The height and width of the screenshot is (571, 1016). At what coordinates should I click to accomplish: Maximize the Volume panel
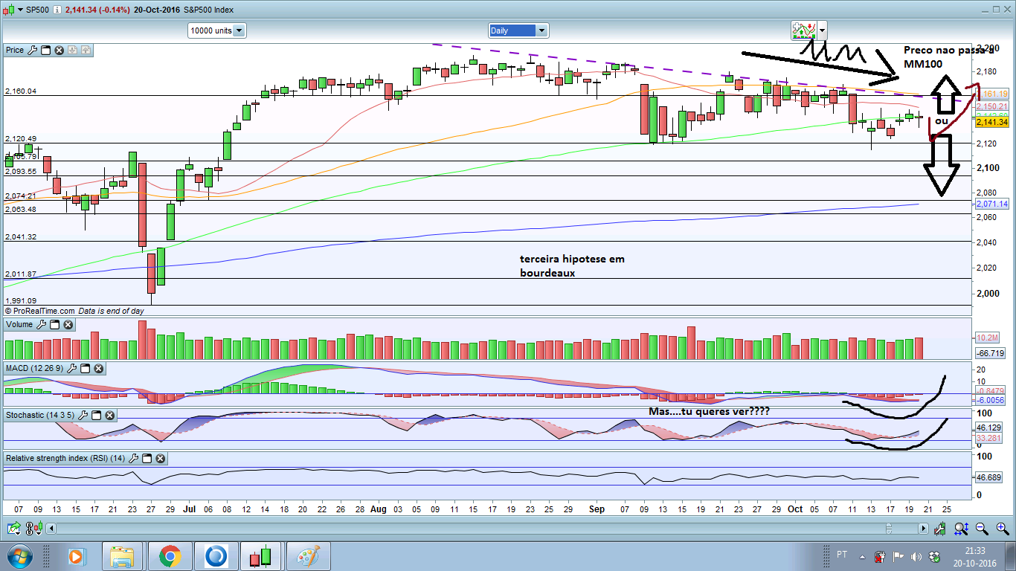(54, 325)
